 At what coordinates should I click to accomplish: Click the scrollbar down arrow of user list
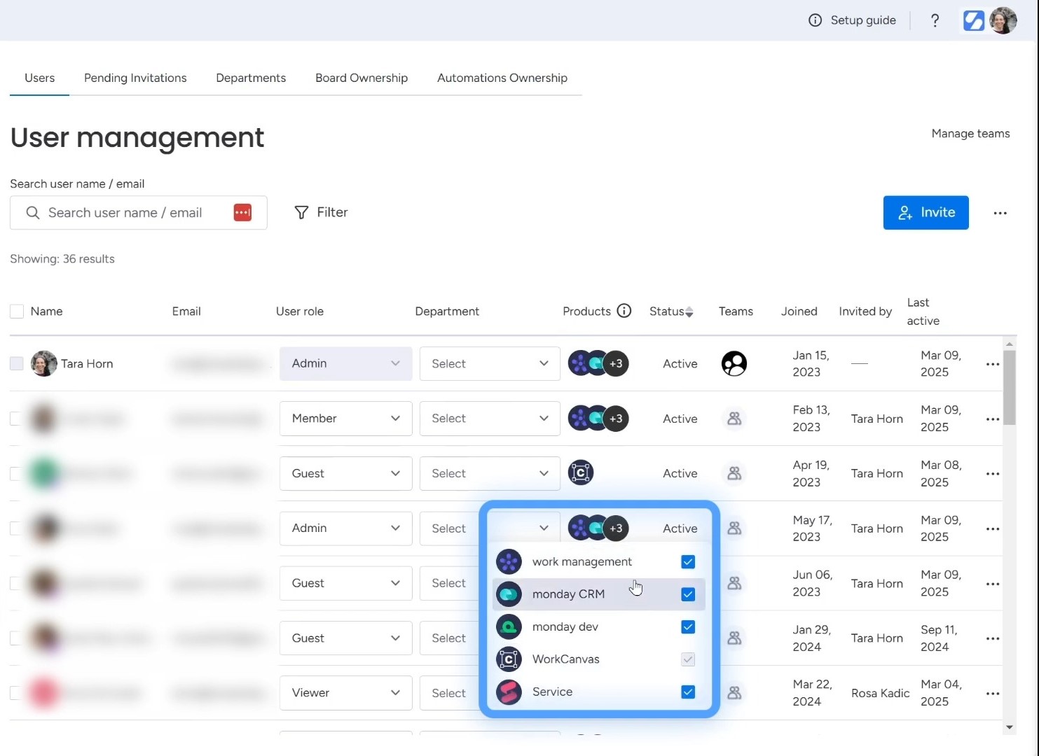[1009, 727]
